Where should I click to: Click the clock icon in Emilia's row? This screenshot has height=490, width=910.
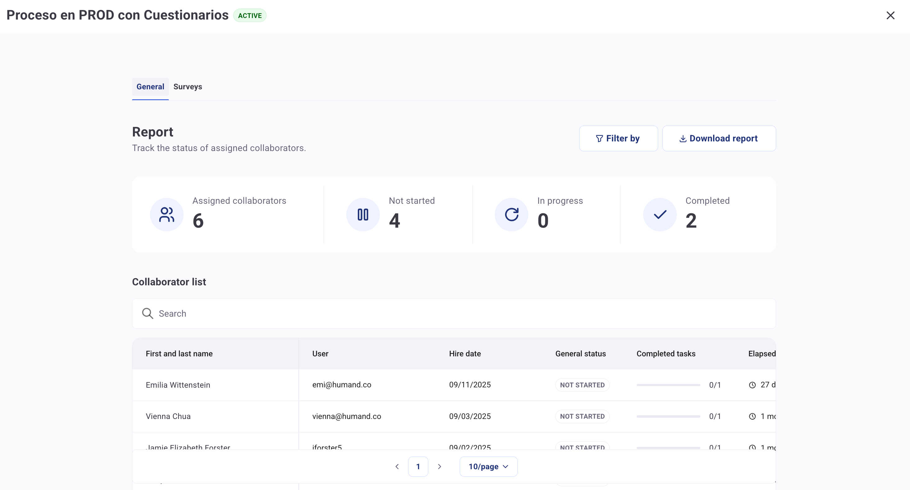tap(752, 385)
